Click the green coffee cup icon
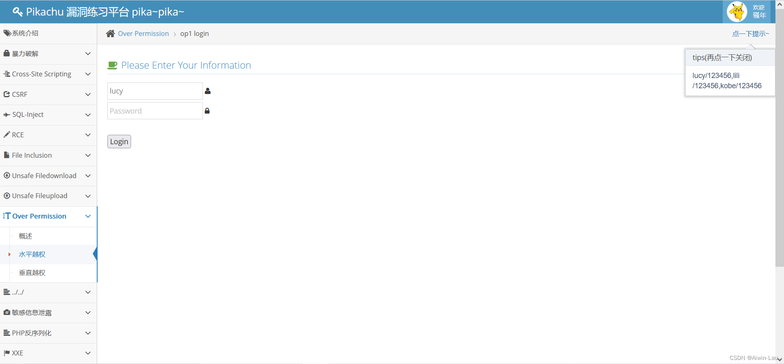Screen dimensions: 784x364 pos(112,65)
